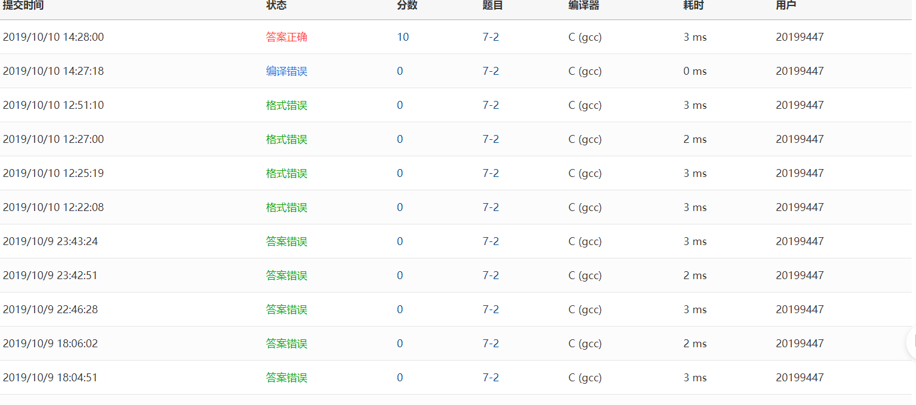Open problem 7-2 in the 14:27:18 row

pos(491,71)
